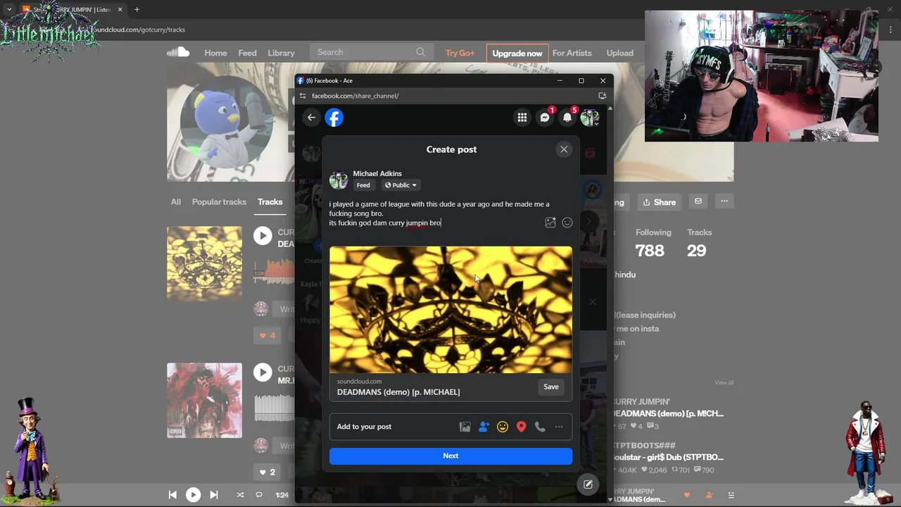The image size is (901, 507).
Task: Play the second track with red artwork
Action: tap(263, 373)
